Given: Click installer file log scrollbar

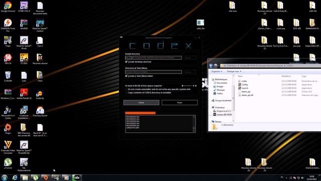Looking at the screenshot, I should pyautogui.click(x=194, y=124).
